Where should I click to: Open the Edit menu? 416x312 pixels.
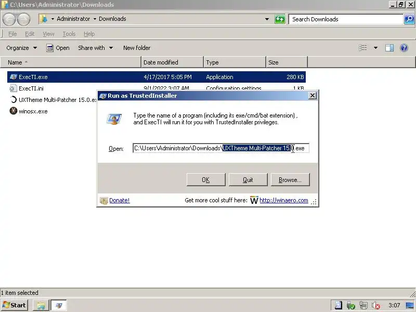coord(30,34)
